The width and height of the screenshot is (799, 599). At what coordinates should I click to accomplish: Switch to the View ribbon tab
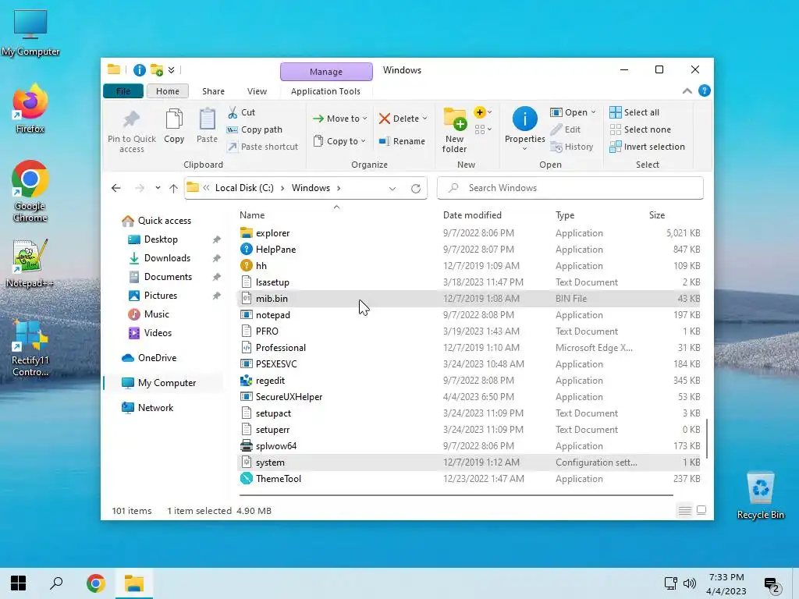click(x=257, y=91)
